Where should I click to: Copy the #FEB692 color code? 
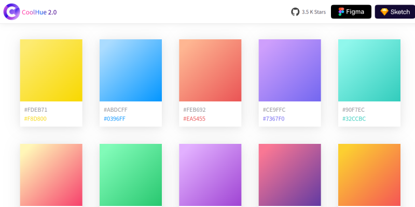[195, 110]
